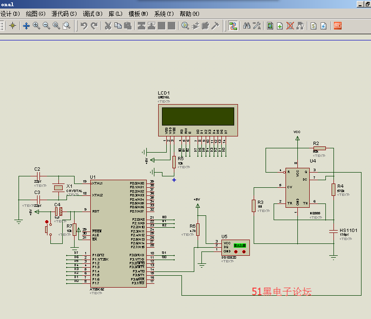Click the Zoom In magnifier
The image size is (371, 319).
36,26
